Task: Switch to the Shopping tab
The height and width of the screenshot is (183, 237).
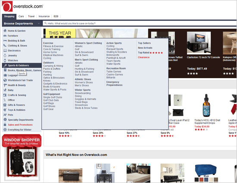Action: coord(9,16)
